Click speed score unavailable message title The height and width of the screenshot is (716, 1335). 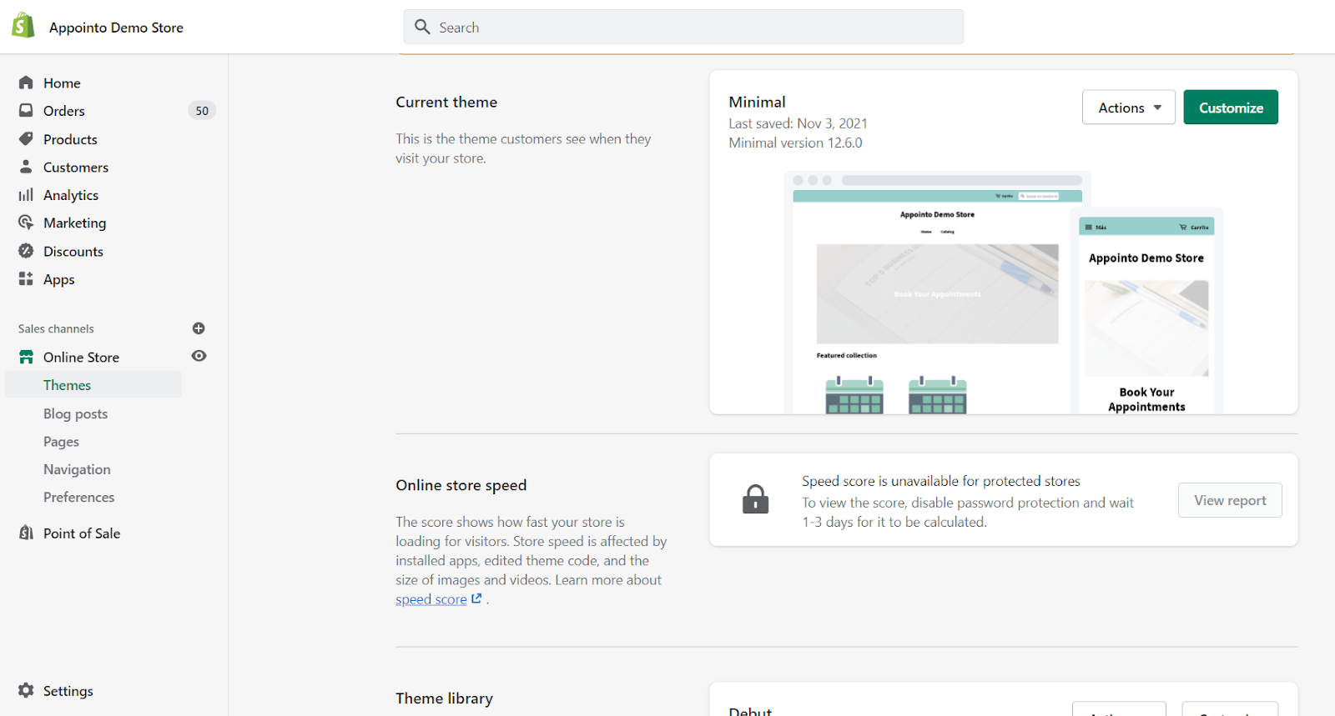tap(941, 481)
